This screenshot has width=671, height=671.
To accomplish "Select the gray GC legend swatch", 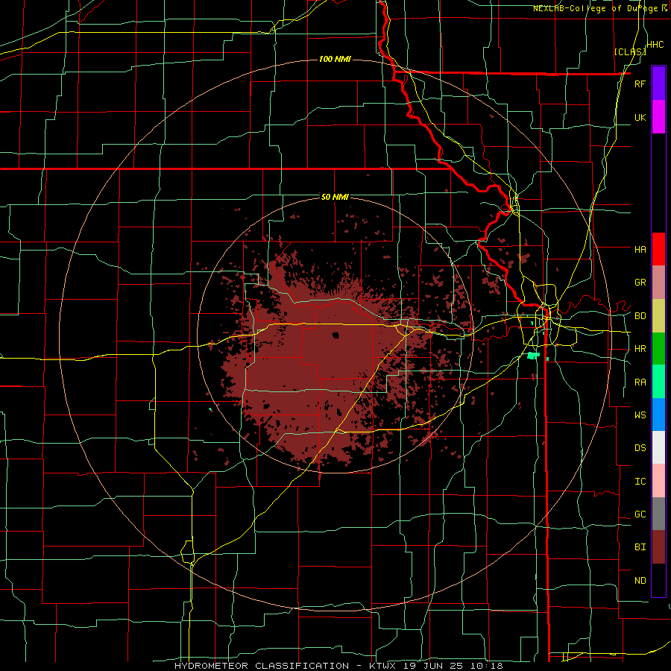I will (658, 514).
